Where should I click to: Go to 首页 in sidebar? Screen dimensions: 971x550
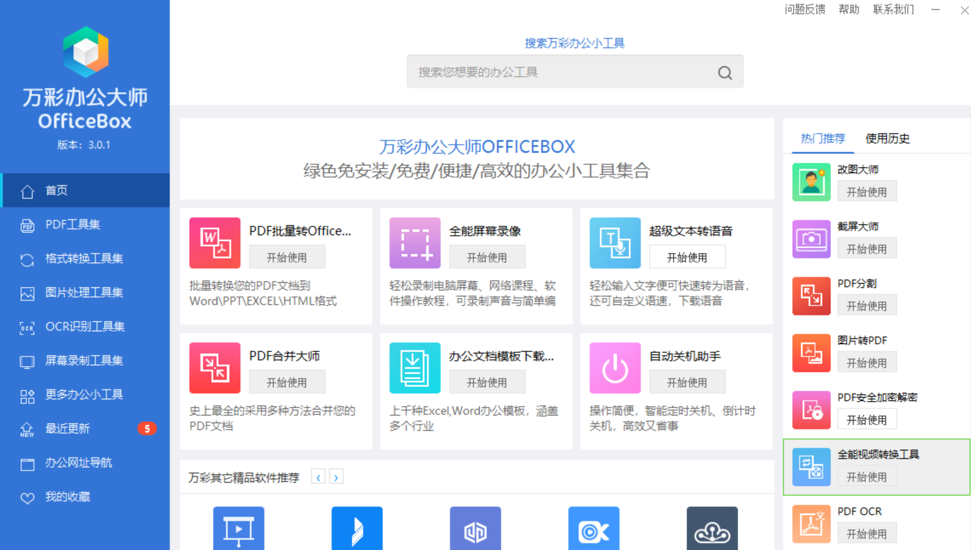[85, 191]
